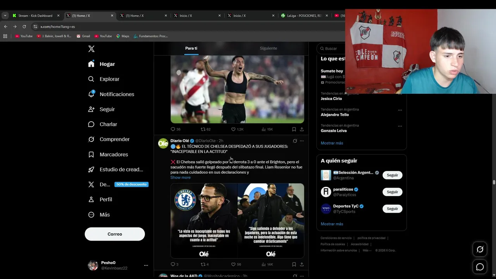Open Política de cookies footer link
Viewport: 496px width, 279px height.
(332, 244)
